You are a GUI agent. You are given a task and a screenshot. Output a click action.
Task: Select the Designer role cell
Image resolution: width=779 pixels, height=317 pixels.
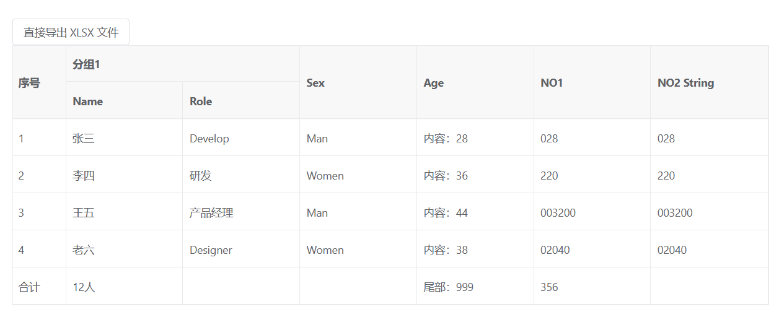coord(211,250)
